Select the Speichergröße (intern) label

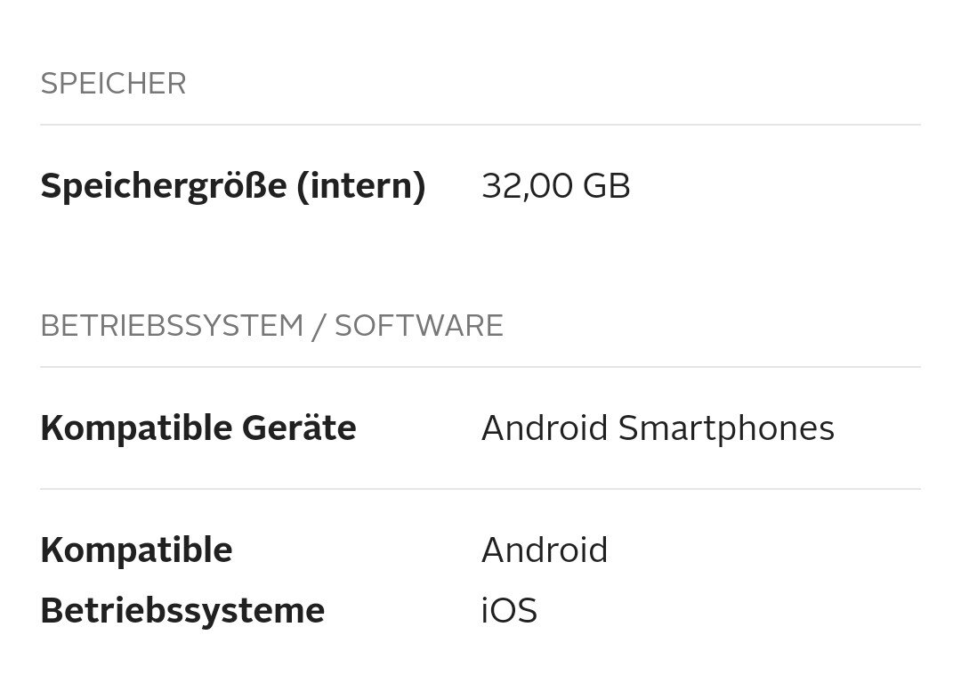tap(232, 186)
